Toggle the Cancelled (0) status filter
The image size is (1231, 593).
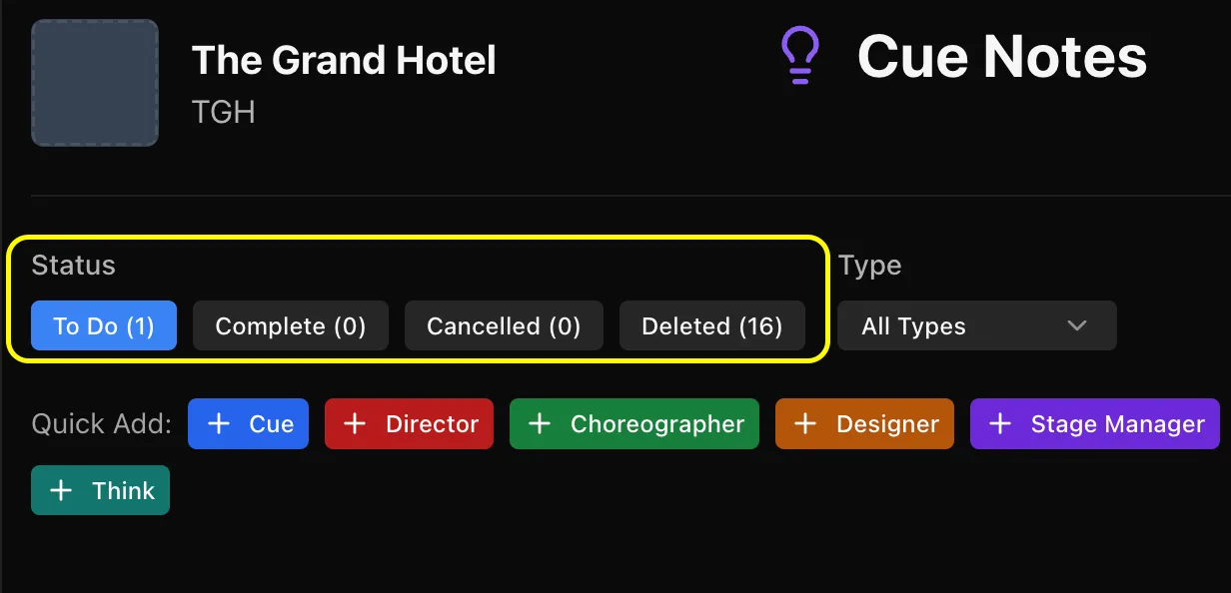pyautogui.click(x=504, y=325)
